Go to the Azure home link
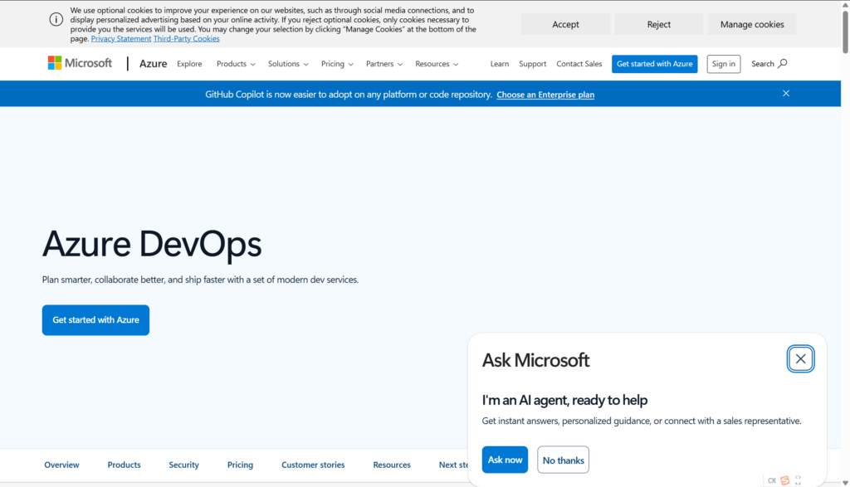 [x=153, y=64]
